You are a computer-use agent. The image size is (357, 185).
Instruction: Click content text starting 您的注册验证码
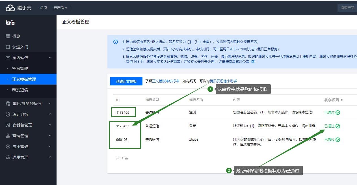273,113
